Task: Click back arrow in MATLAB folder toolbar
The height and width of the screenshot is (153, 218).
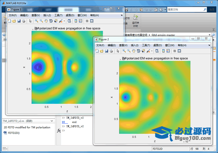Action: [x=4, y=35]
